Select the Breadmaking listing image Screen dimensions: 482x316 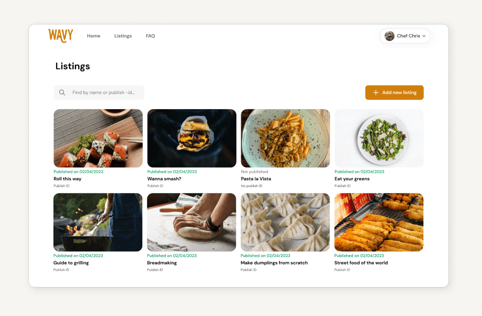click(x=192, y=222)
